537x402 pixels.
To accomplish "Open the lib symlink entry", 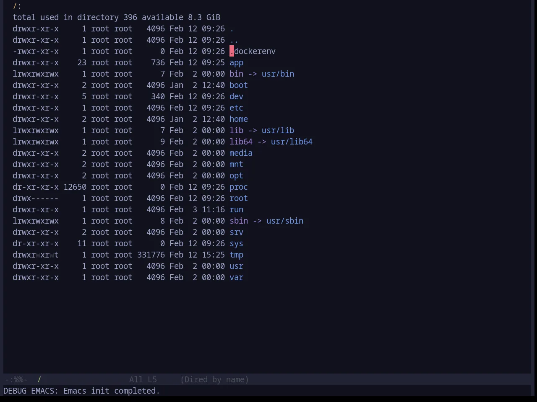I will (236, 131).
